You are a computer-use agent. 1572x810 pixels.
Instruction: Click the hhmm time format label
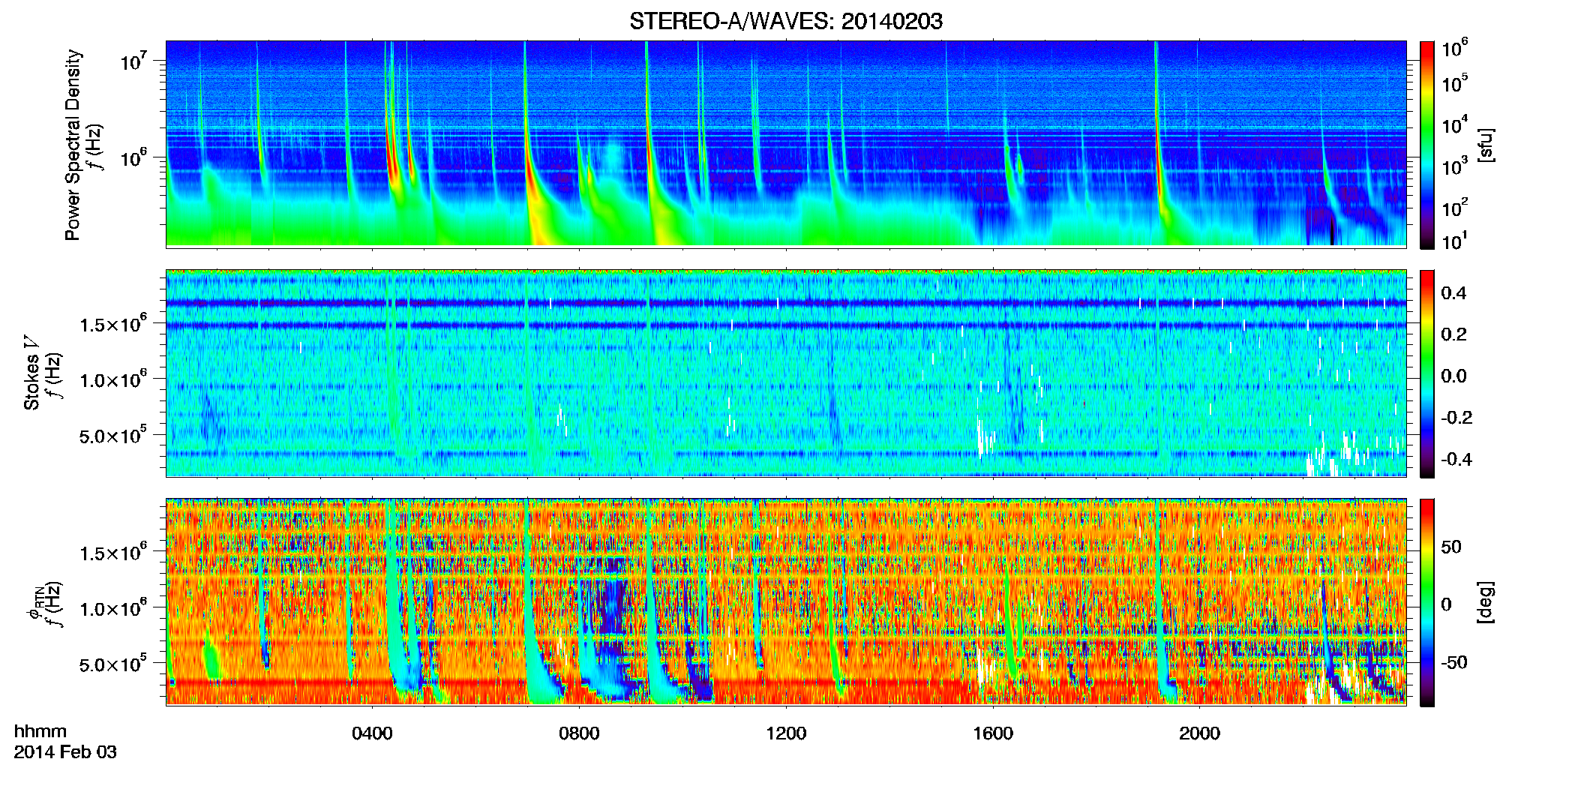pos(40,731)
